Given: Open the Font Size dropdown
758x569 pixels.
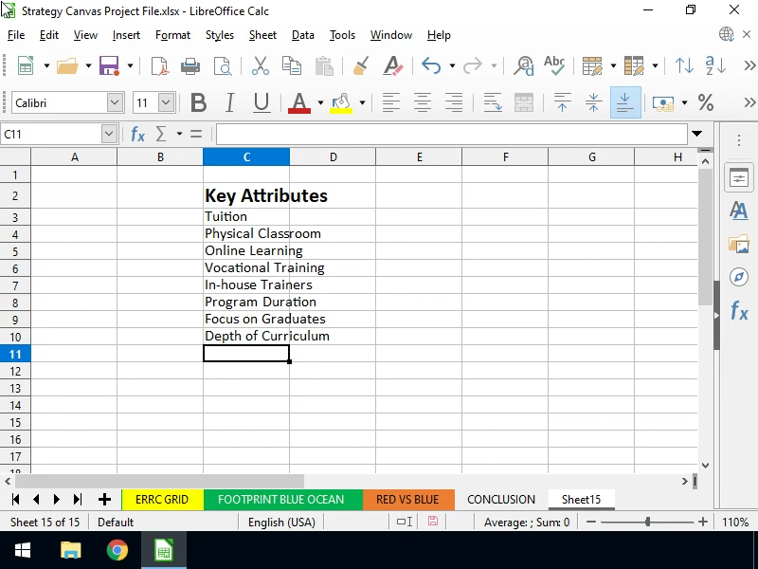Looking at the screenshot, I should click(166, 102).
